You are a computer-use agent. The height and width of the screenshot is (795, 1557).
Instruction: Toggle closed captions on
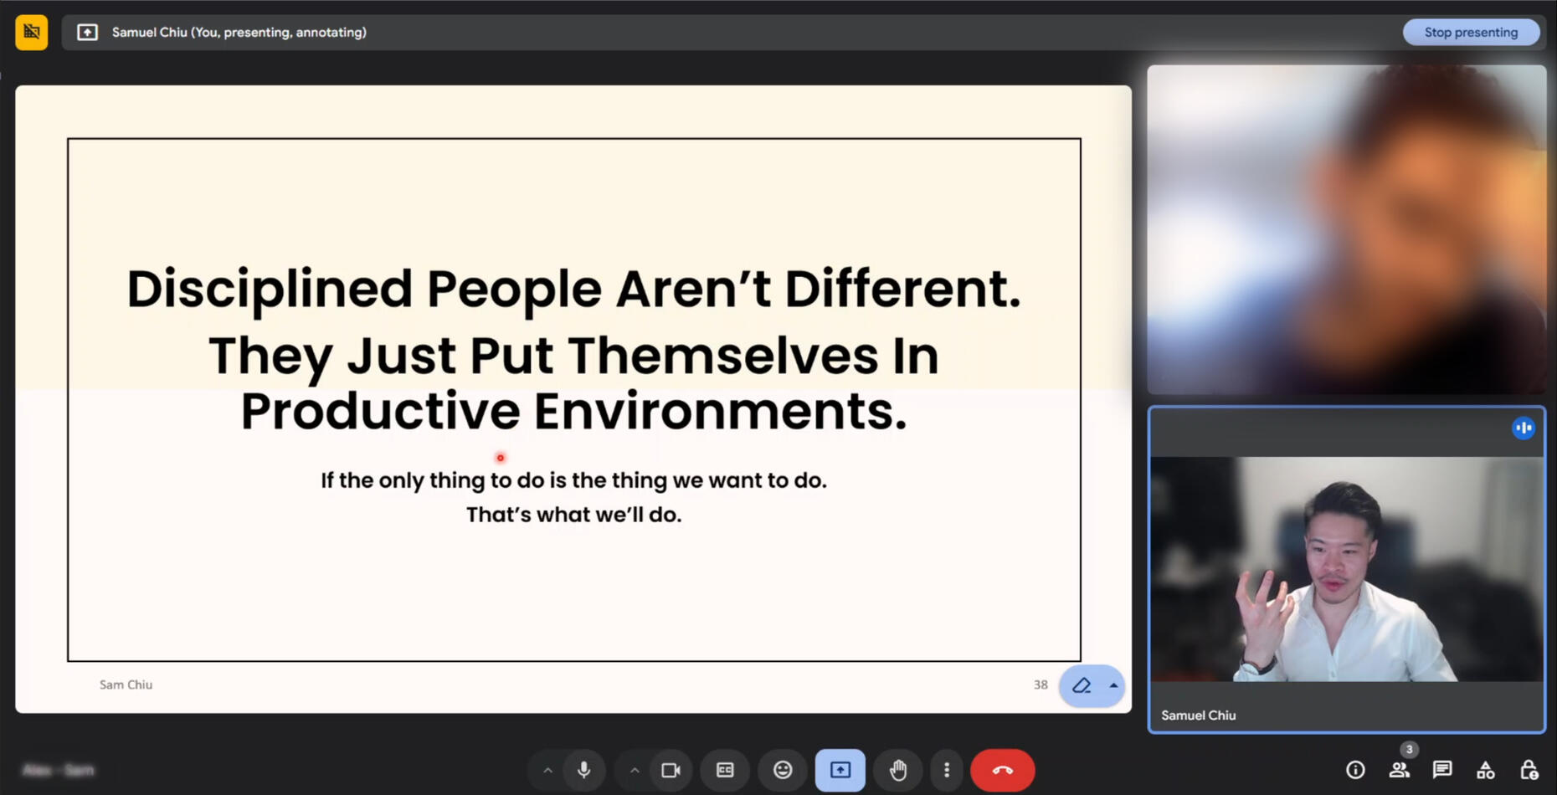725,770
